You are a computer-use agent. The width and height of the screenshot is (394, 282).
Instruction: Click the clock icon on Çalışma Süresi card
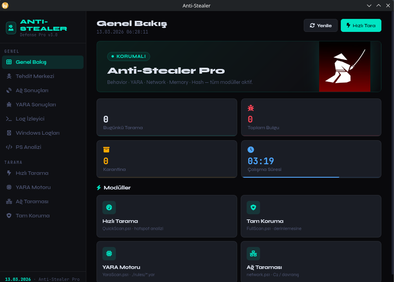click(x=251, y=150)
